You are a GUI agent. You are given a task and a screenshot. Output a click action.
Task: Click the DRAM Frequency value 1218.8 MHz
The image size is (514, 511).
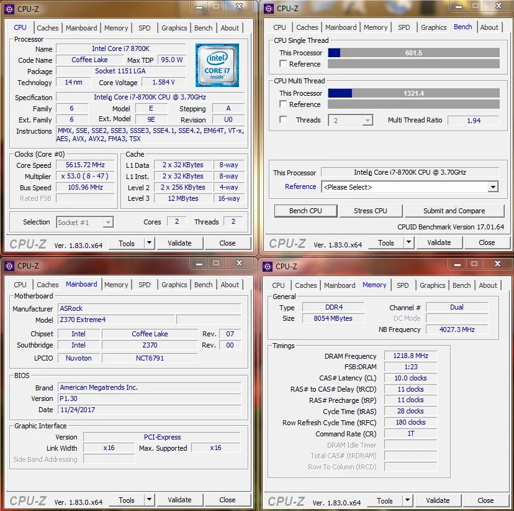(x=410, y=356)
